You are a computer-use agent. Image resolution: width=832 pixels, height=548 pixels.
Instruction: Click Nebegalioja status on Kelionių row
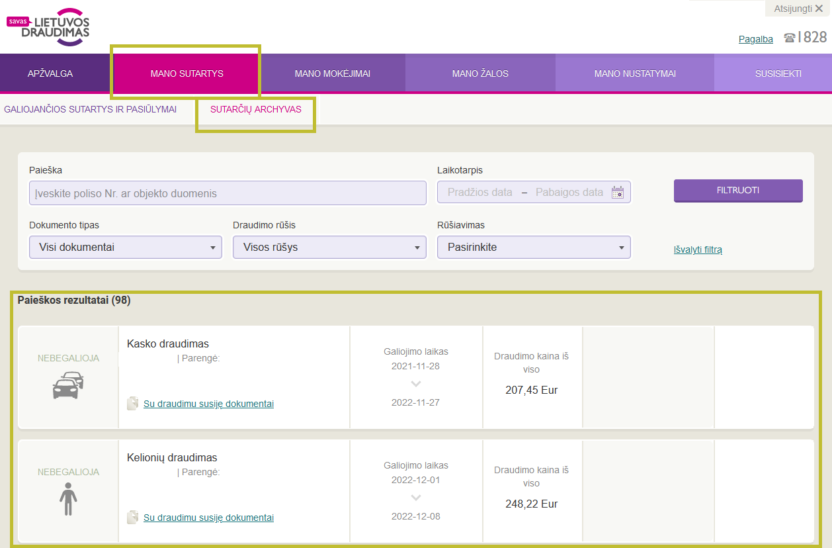coord(68,472)
